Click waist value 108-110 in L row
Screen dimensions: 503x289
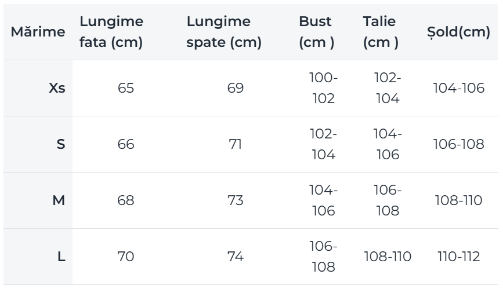pyautogui.click(x=388, y=257)
